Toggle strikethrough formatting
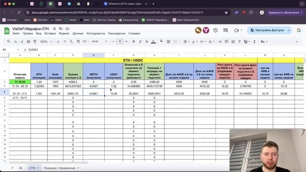 click(x=147, y=42)
